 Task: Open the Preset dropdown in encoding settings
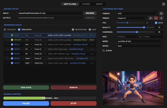tap(132, 18)
